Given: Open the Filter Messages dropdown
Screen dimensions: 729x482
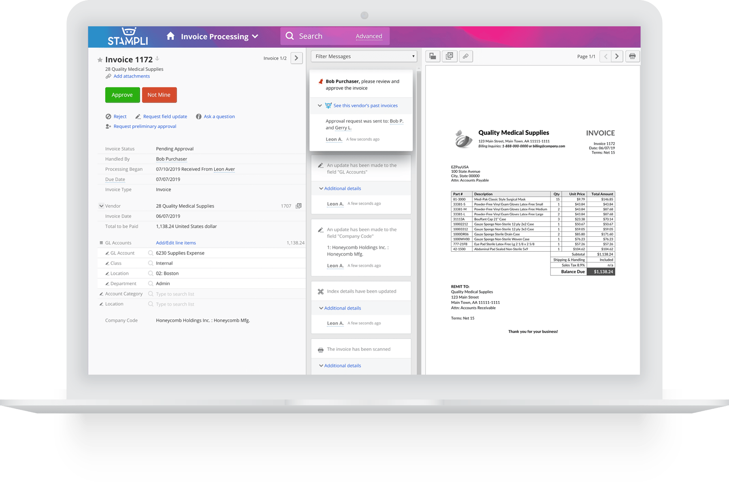Looking at the screenshot, I should [364, 56].
